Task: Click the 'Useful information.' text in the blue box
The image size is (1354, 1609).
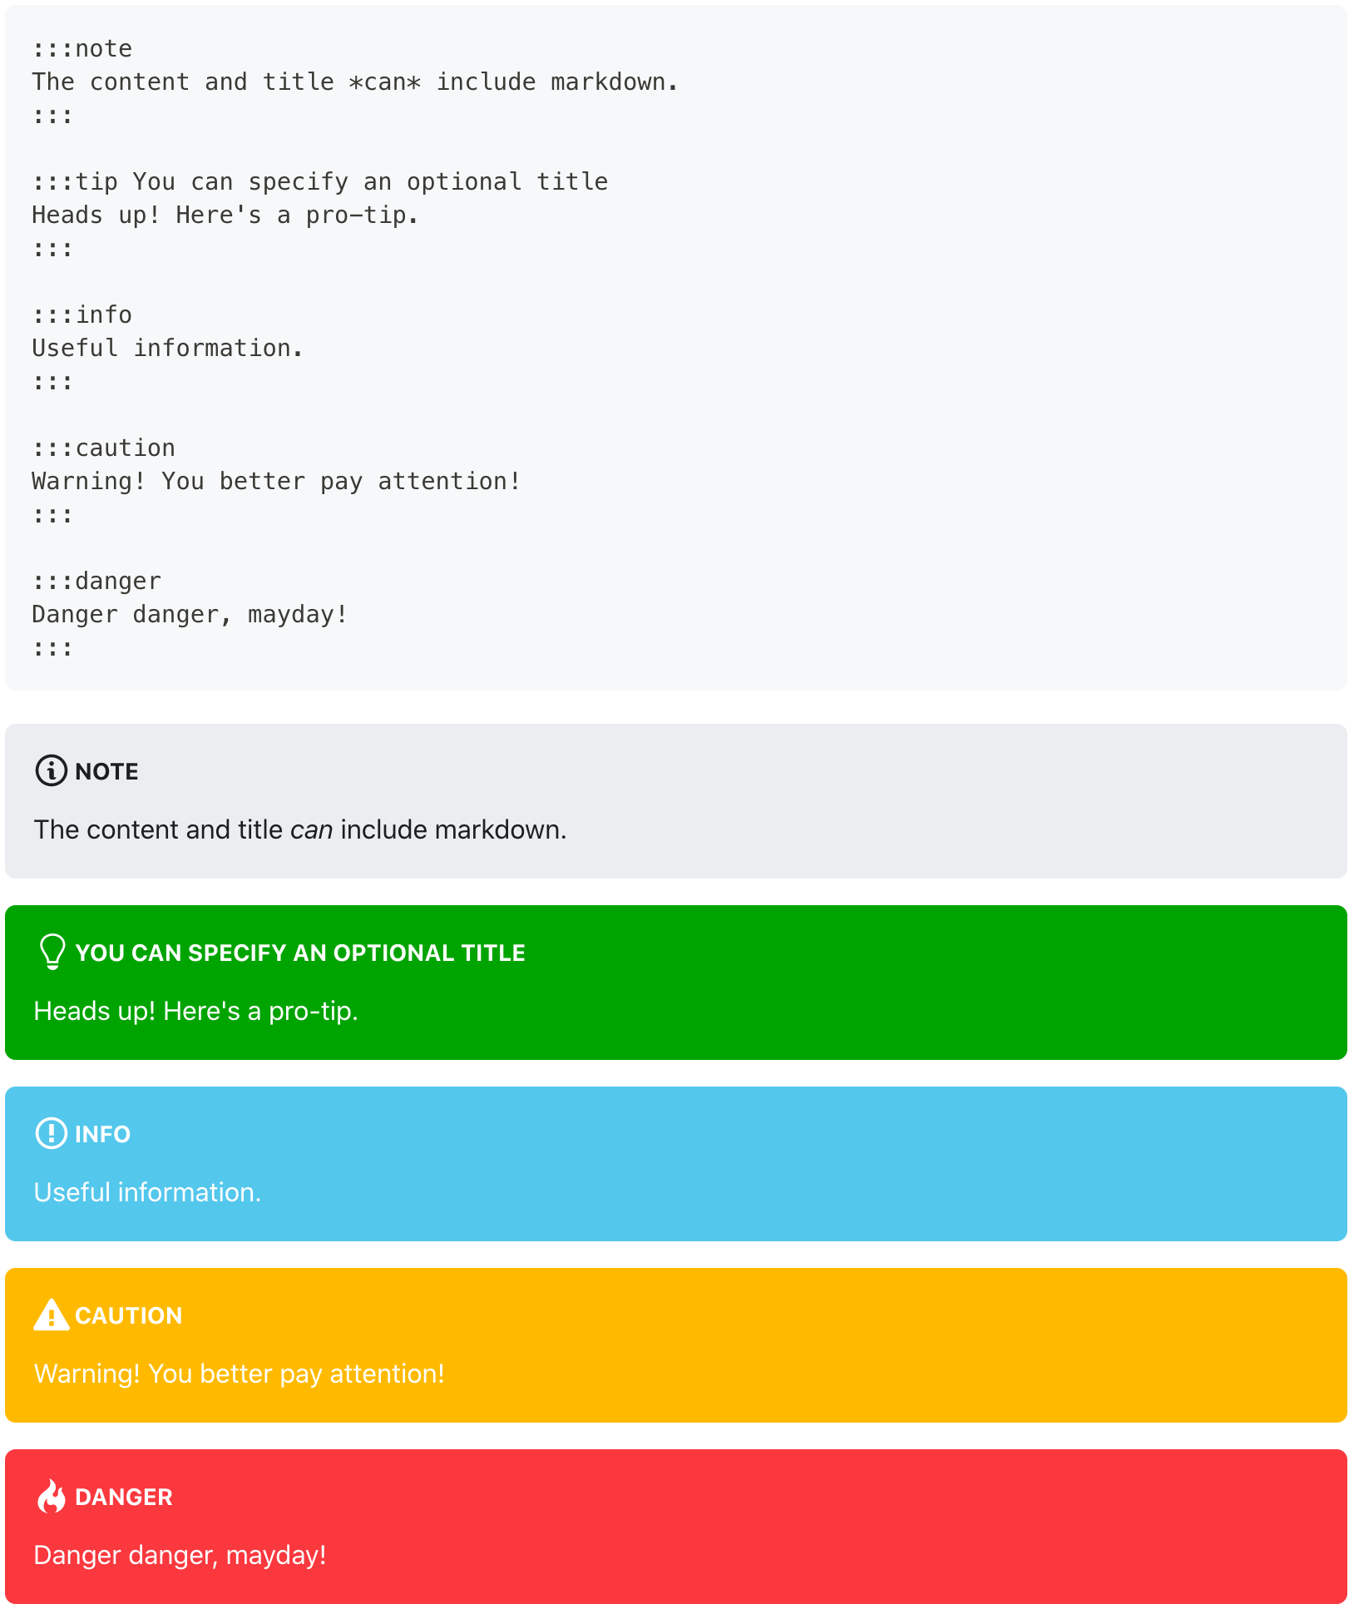Action: [147, 1192]
